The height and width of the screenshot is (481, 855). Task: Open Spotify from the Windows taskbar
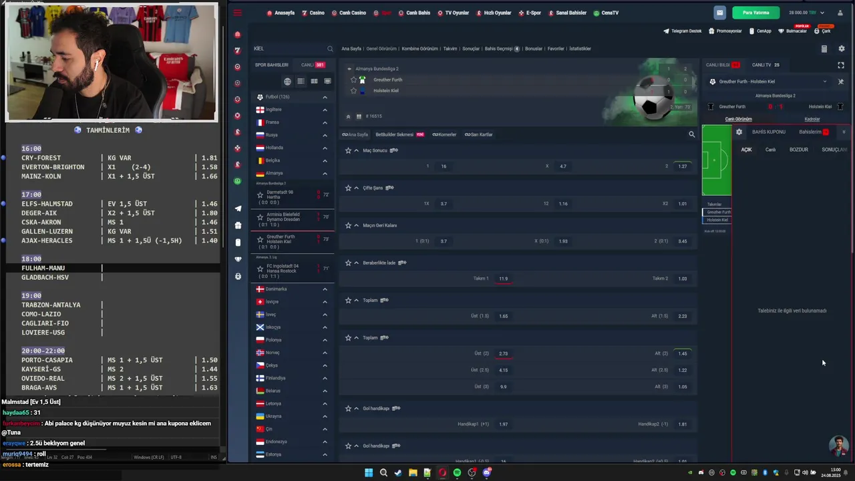pos(457,472)
